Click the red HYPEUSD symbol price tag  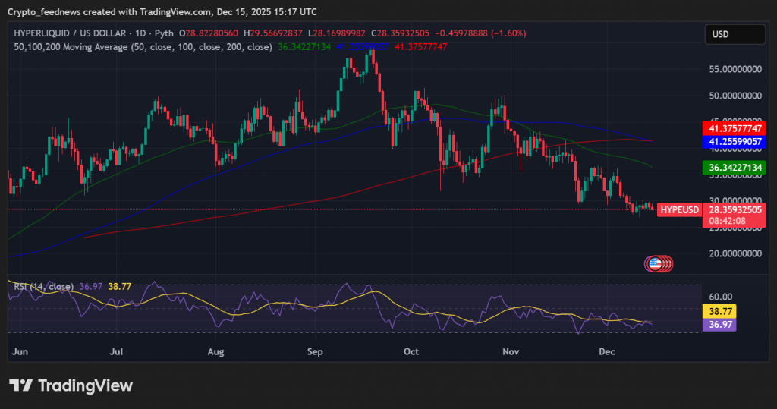point(679,209)
